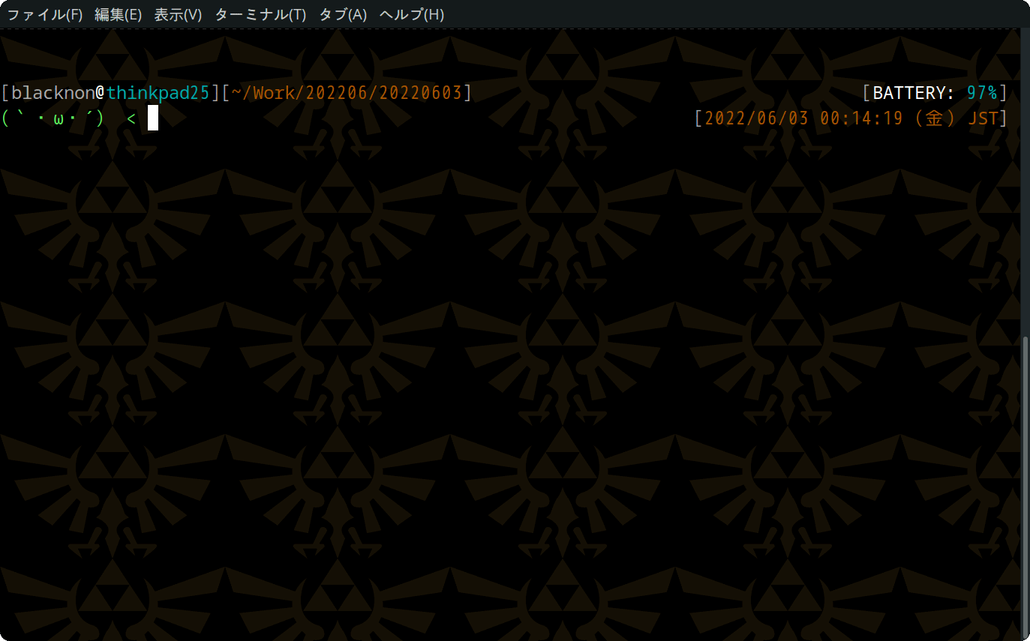Screen dimensions: 1030x641
Task: Click the < prompt character
Action: pyautogui.click(x=131, y=118)
